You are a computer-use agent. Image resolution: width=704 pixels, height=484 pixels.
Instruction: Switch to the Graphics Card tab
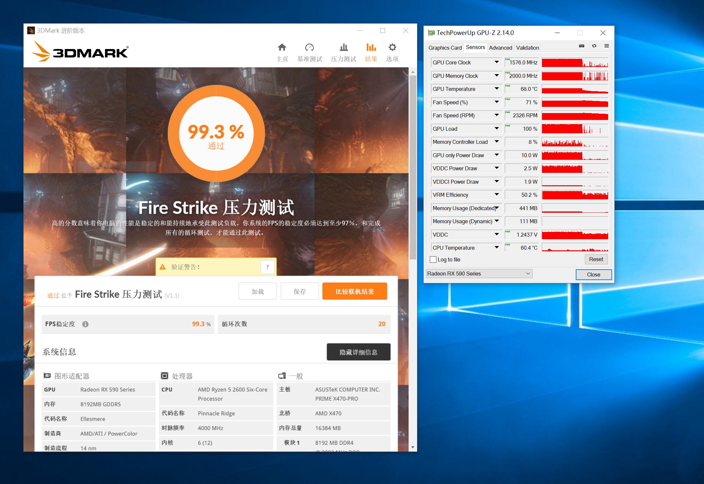pos(445,47)
